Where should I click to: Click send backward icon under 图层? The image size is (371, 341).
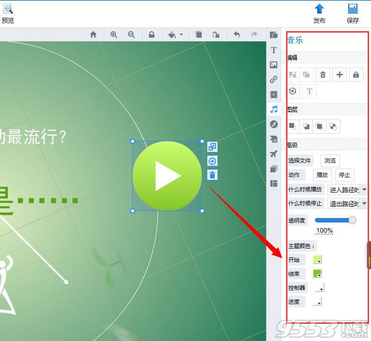coord(306,126)
